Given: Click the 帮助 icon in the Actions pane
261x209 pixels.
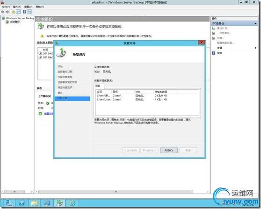Looking at the screenshot, I should pos(214,53).
